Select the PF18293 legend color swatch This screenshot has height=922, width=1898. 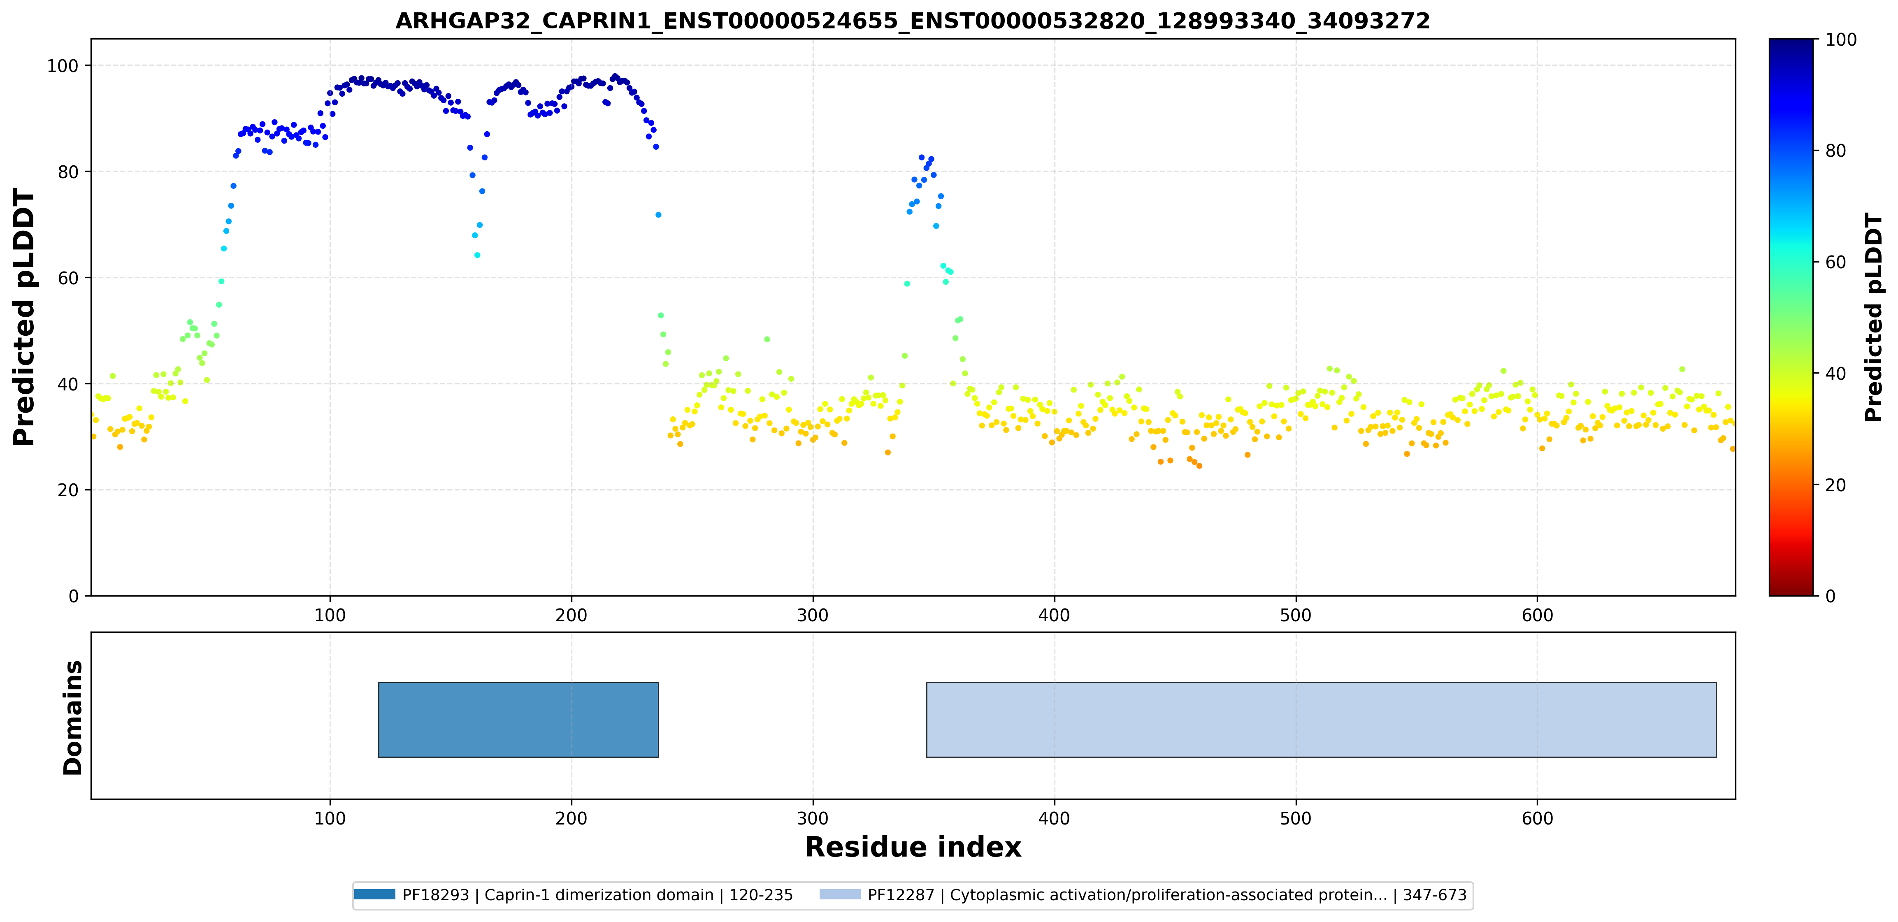[374, 895]
